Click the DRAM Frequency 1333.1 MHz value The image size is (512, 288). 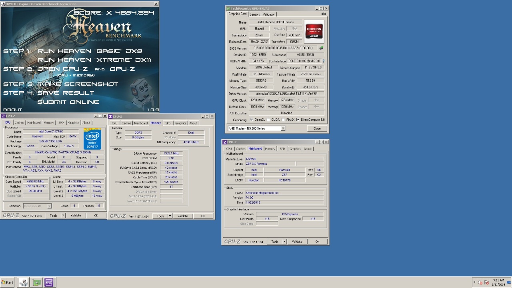click(171, 154)
